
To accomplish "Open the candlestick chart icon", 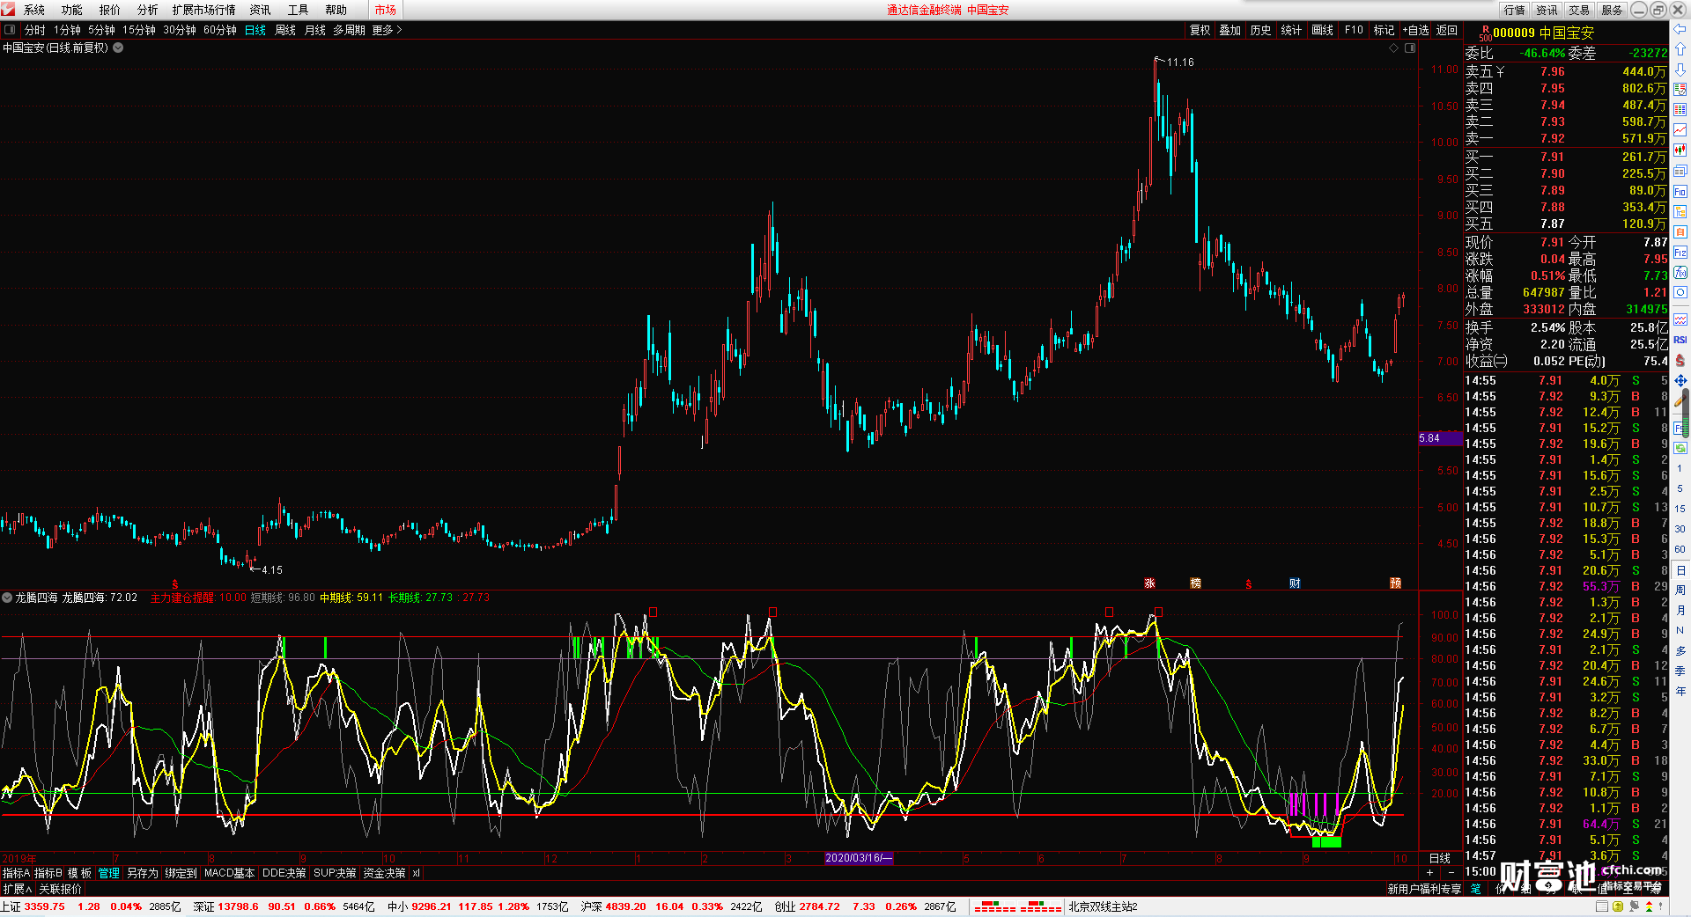I will [x=1680, y=150].
